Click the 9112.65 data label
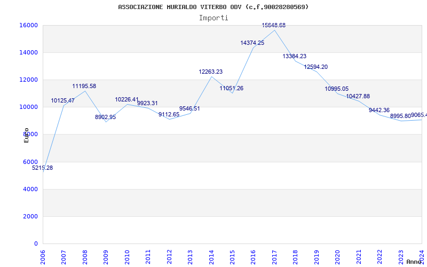This screenshot has width=427, height=267. point(169,114)
